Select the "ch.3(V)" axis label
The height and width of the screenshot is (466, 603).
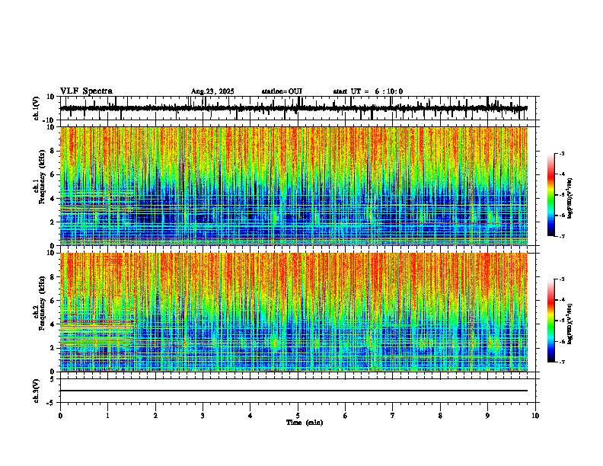coord(37,391)
